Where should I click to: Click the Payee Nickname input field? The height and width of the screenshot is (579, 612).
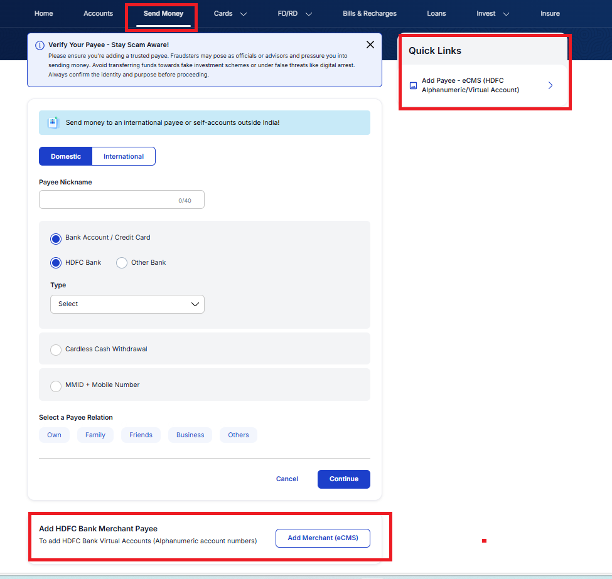pos(121,199)
